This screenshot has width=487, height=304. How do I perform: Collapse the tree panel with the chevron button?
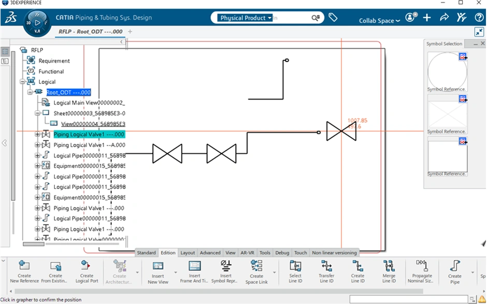tap(122, 41)
